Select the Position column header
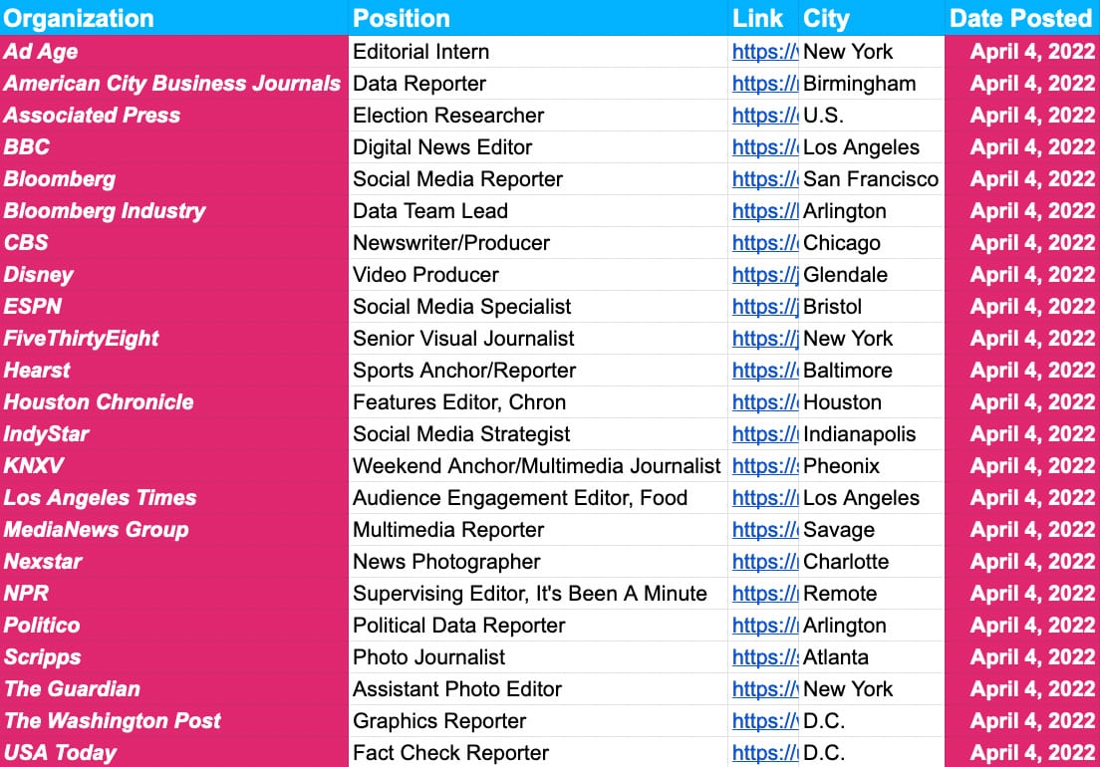The height and width of the screenshot is (767, 1100). [x=402, y=18]
